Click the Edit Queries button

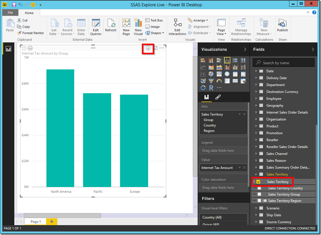click(x=96, y=27)
